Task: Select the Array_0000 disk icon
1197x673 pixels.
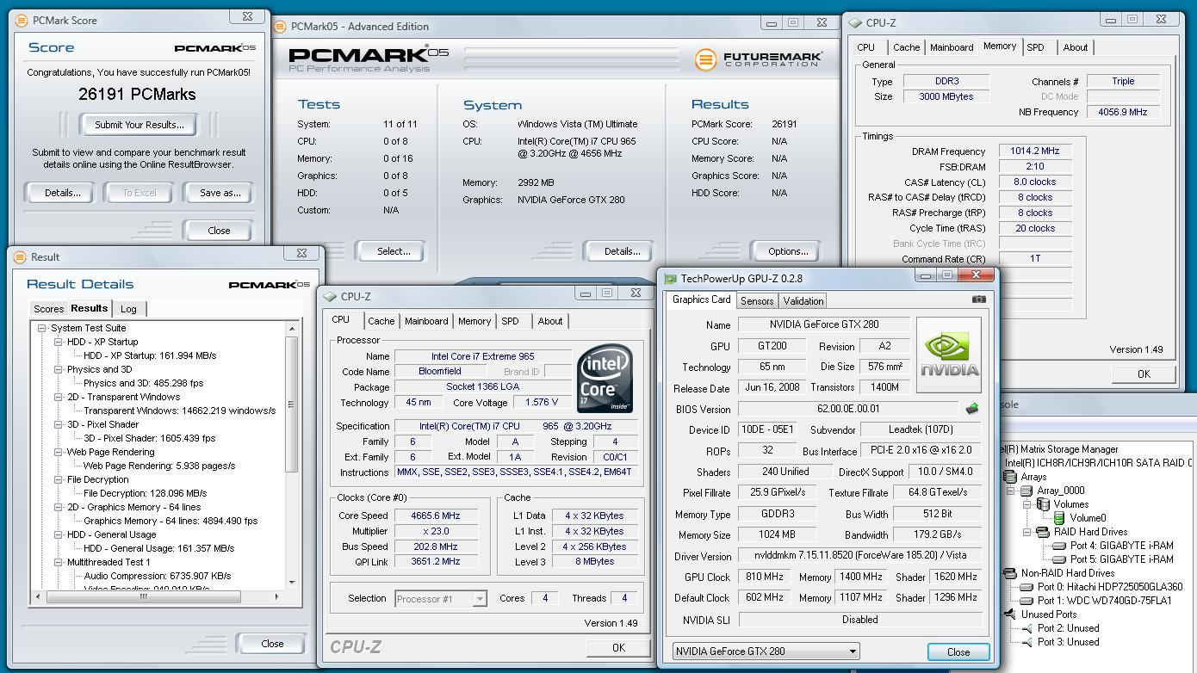Action: point(1026,491)
